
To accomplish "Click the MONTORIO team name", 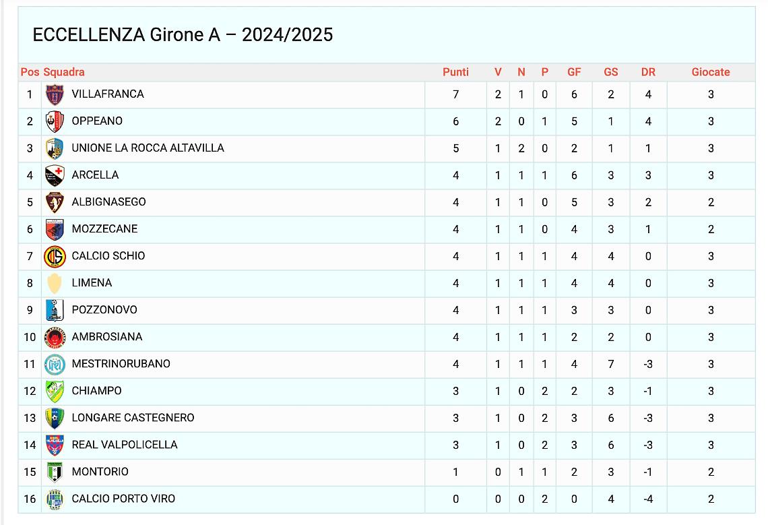I will coord(100,472).
